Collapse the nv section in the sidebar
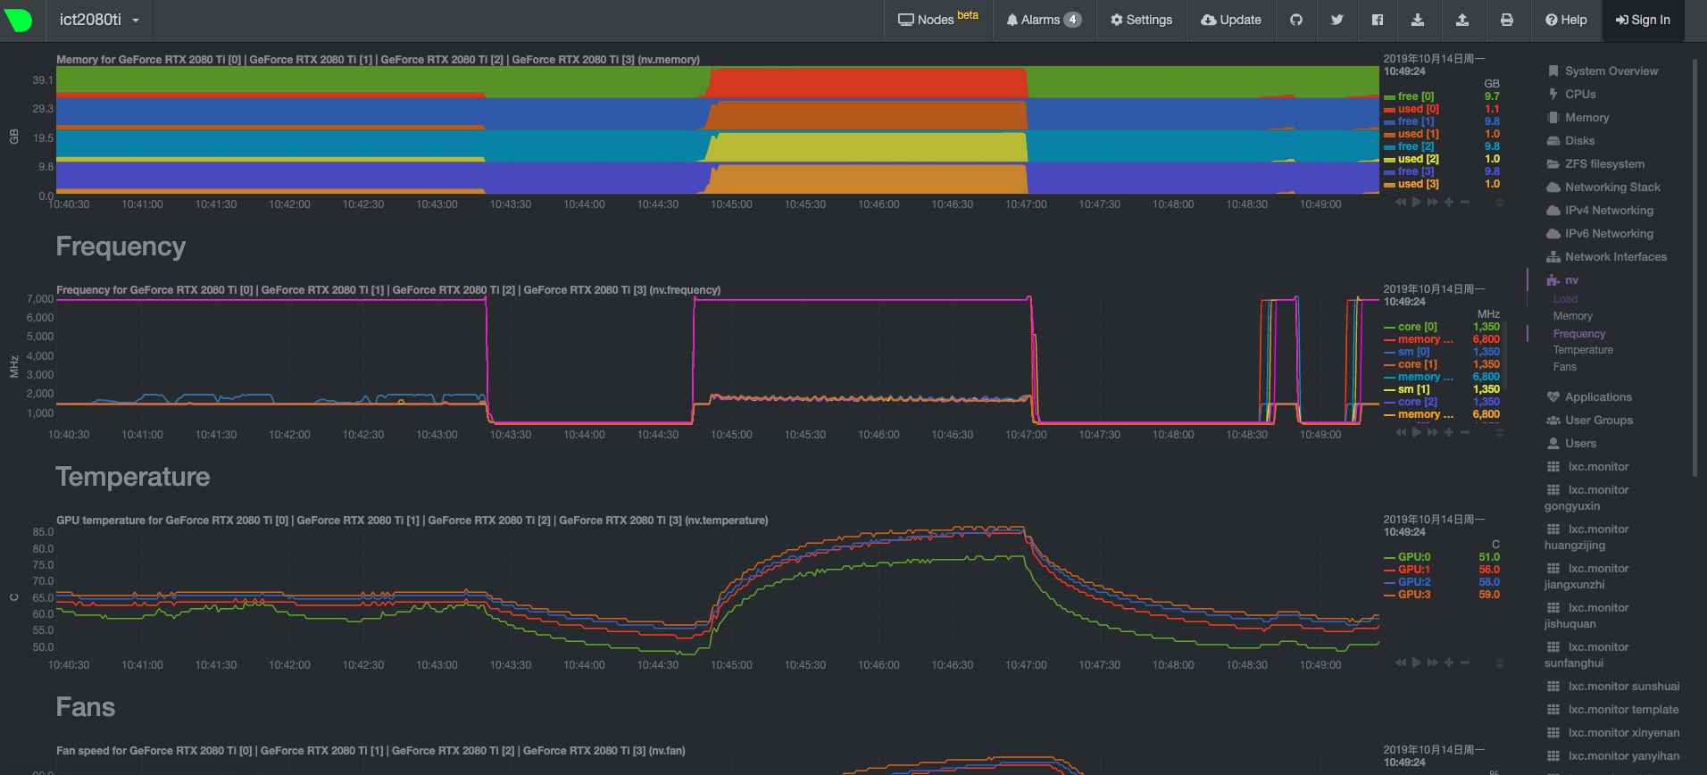The height and width of the screenshot is (775, 1707). (1571, 280)
